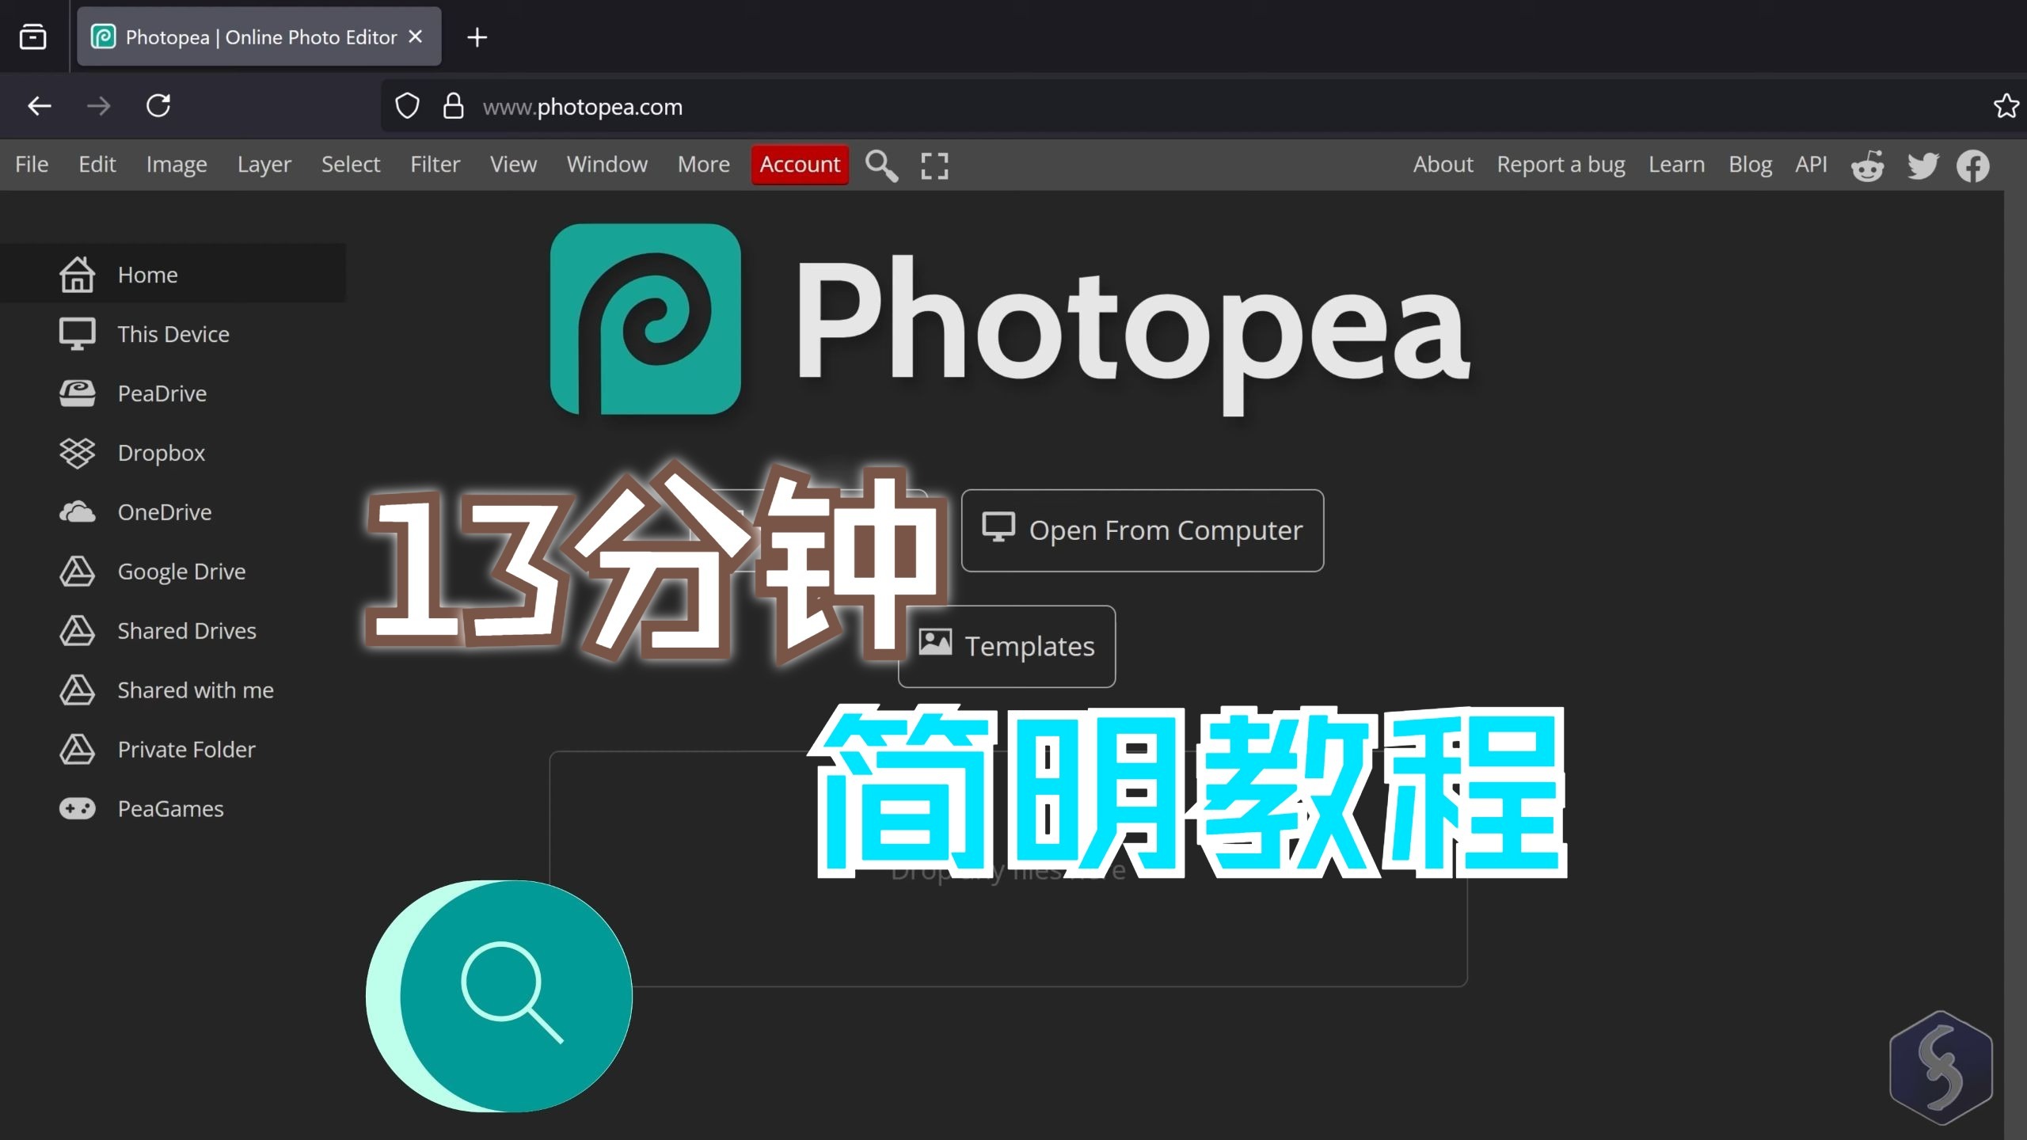
Task: Open the Edit menu
Action: (x=97, y=165)
